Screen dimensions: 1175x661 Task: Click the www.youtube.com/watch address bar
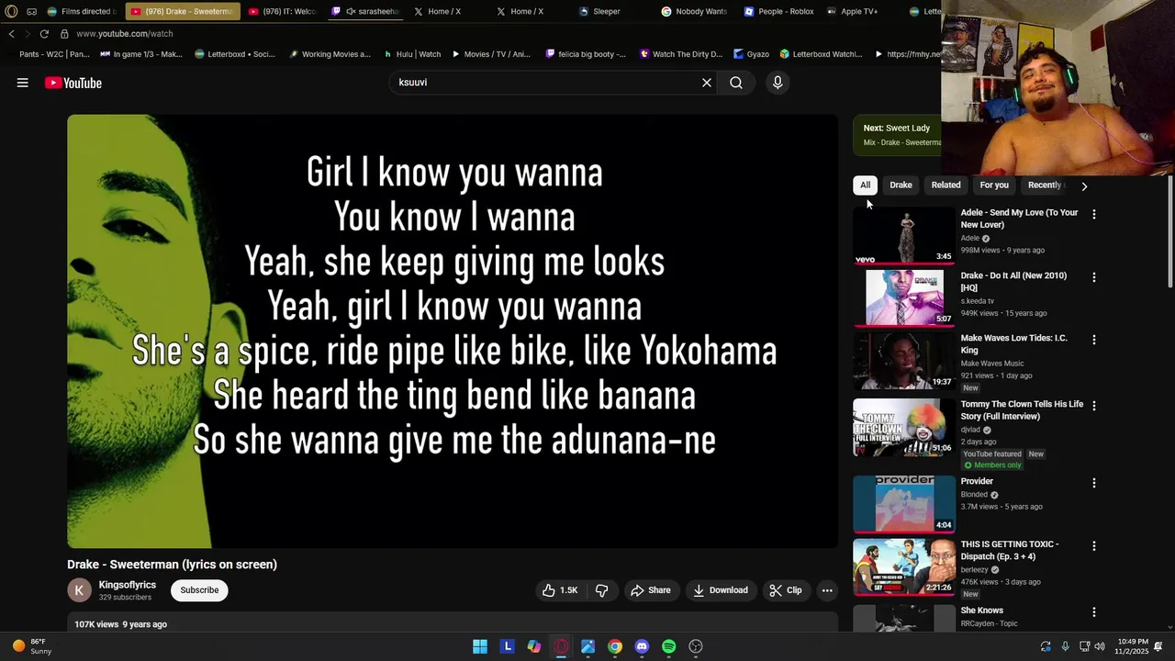click(x=125, y=34)
